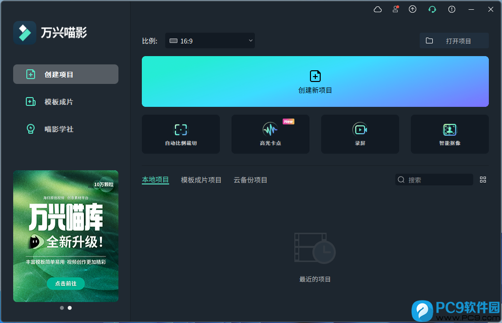Click the 创建新项目 banner
Screen dimensions: 502x323
pyautogui.click(x=315, y=81)
